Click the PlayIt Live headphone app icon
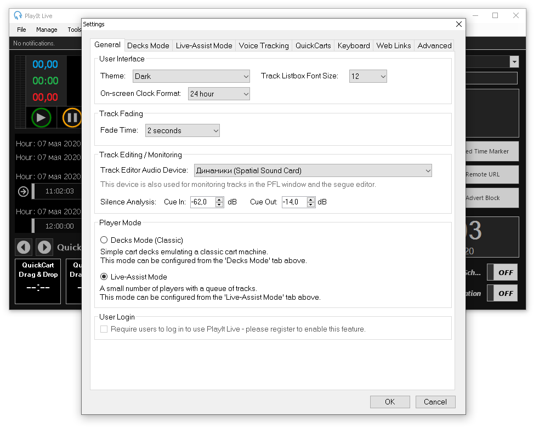The image size is (539, 428). 18,15
